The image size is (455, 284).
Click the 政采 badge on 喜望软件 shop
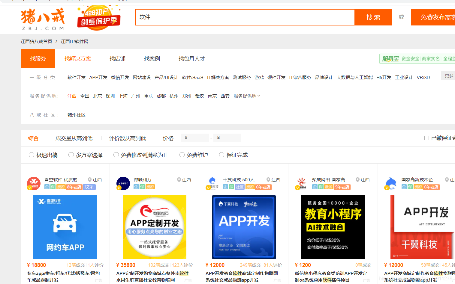pyautogui.click(x=89, y=187)
